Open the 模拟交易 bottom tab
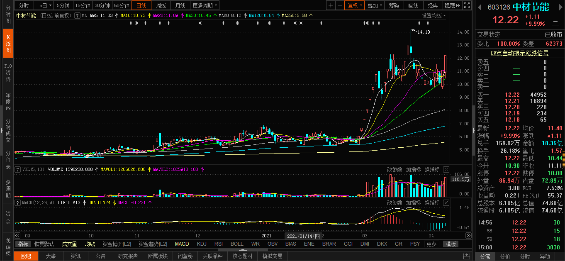The width and height of the screenshot is (565, 261). coord(272,256)
